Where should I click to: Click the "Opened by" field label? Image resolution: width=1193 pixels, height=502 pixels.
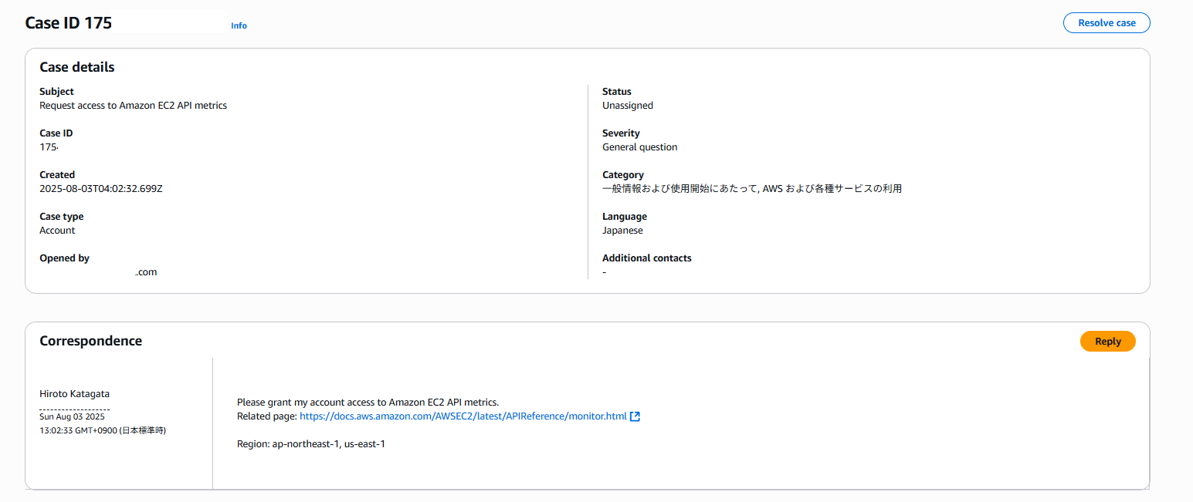coord(64,258)
